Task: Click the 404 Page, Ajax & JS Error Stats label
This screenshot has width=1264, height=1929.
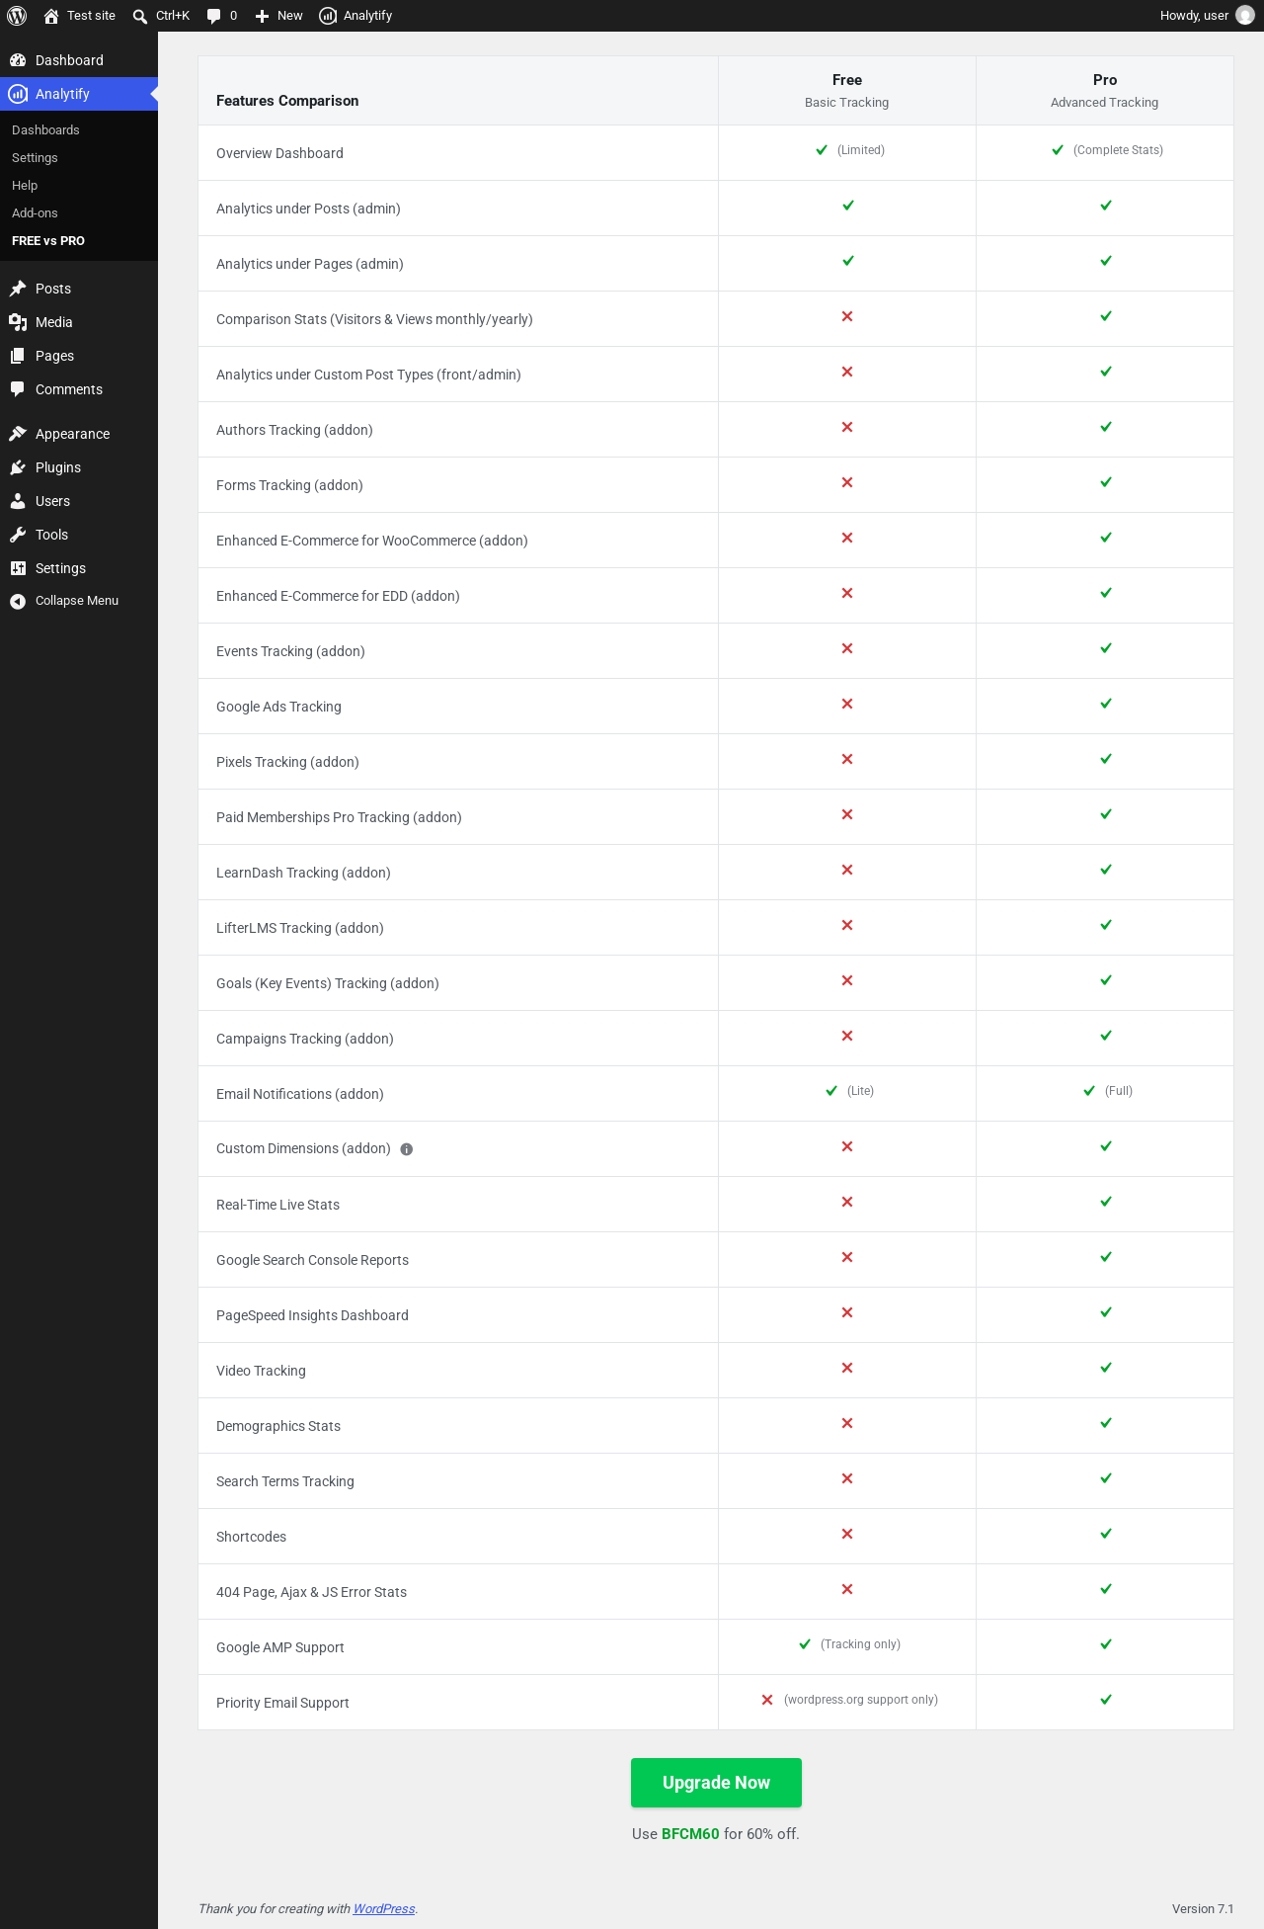Action: [311, 1592]
